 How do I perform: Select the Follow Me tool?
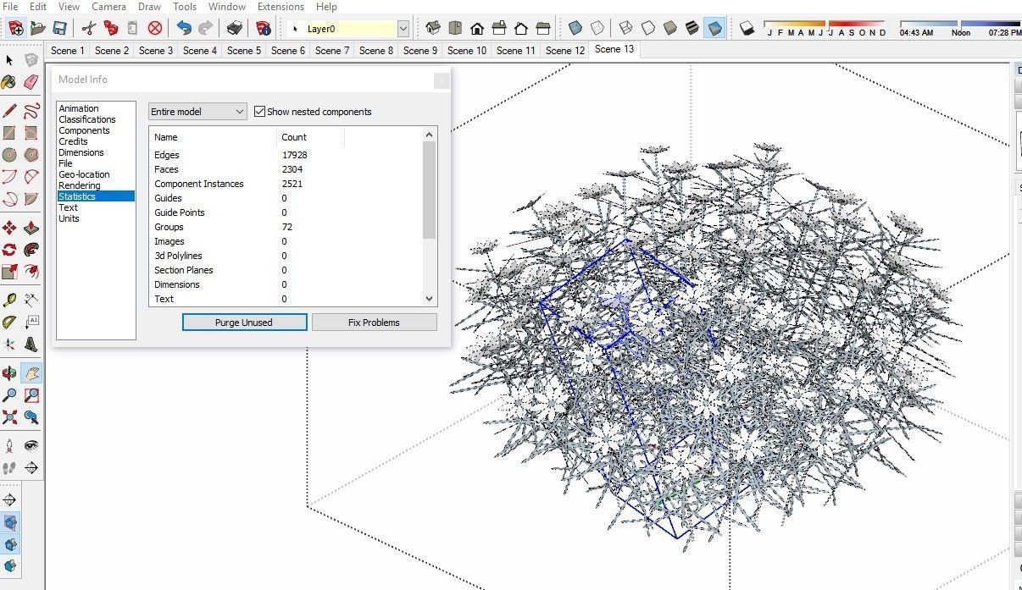(31, 250)
